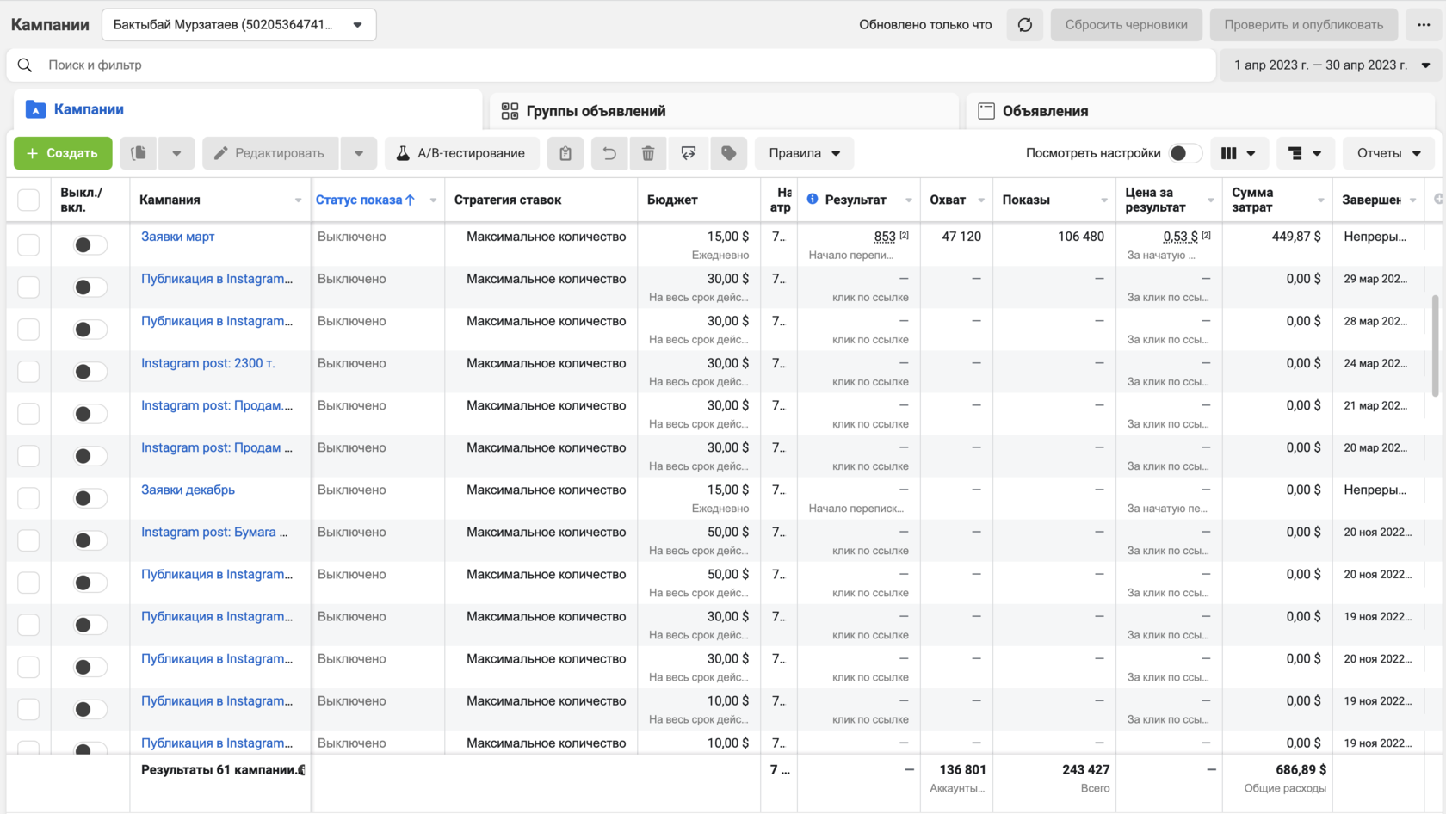Click the export share icon
The image size is (1446, 814).
click(x=689, y=153)
